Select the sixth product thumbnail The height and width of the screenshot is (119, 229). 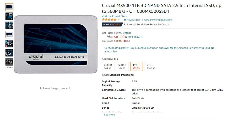click(9, 53)
